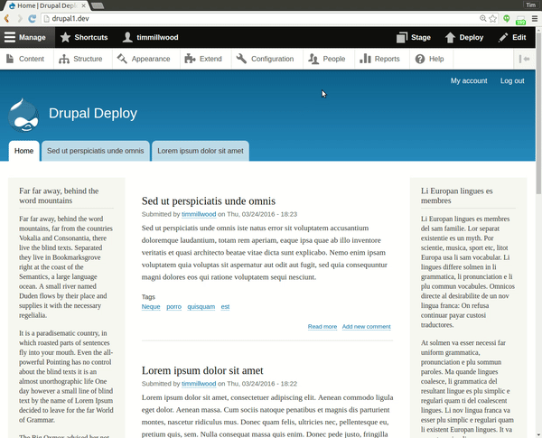Click Add new comment link
Viewport: 542px width, 438px height.
pyautogui.click(x=367, y=326)
